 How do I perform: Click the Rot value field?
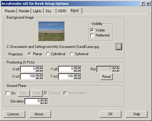coord(104,69)
